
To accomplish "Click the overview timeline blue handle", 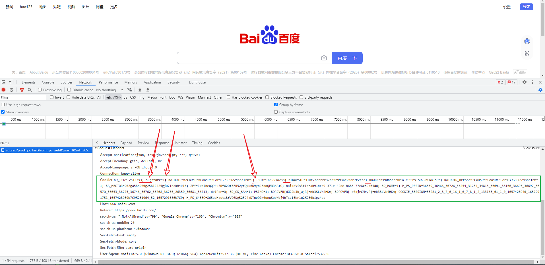I will click(x=4, y=124).
